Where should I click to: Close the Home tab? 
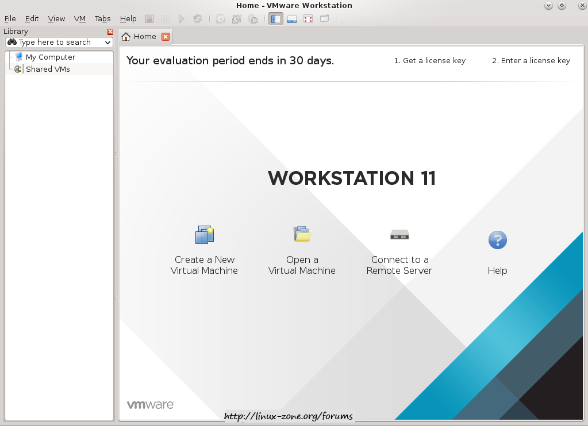[166, 37]
